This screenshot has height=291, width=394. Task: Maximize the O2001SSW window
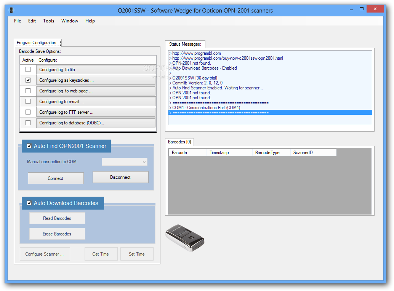pyautogui.click(x=361, y=9)
